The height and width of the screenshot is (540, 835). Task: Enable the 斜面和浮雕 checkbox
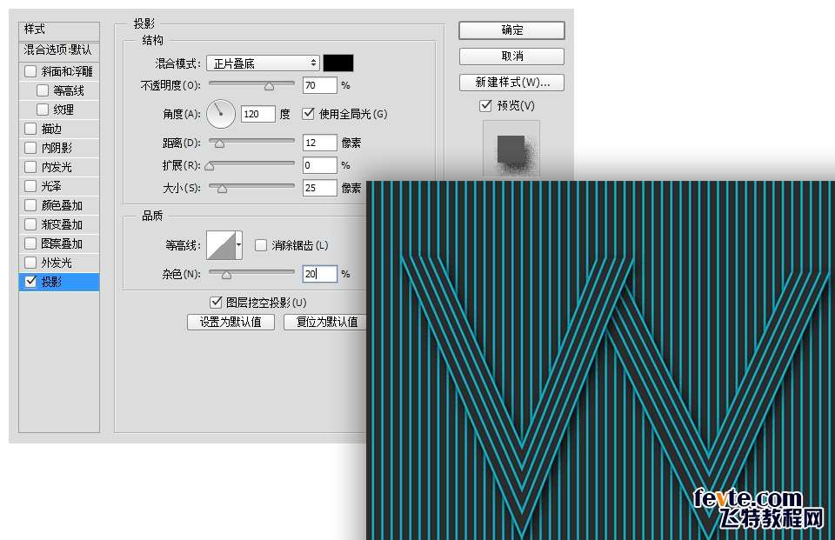point(31,70)
